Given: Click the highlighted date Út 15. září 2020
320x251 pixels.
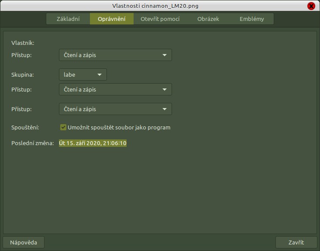Looking at the screenshot, I should pyautogui.click(x=93, y=143).
